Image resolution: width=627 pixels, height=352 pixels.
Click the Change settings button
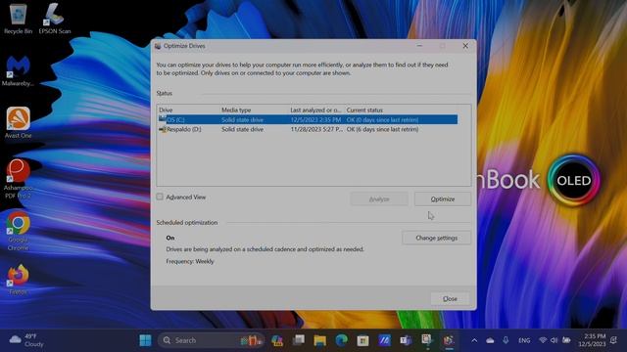436,238
